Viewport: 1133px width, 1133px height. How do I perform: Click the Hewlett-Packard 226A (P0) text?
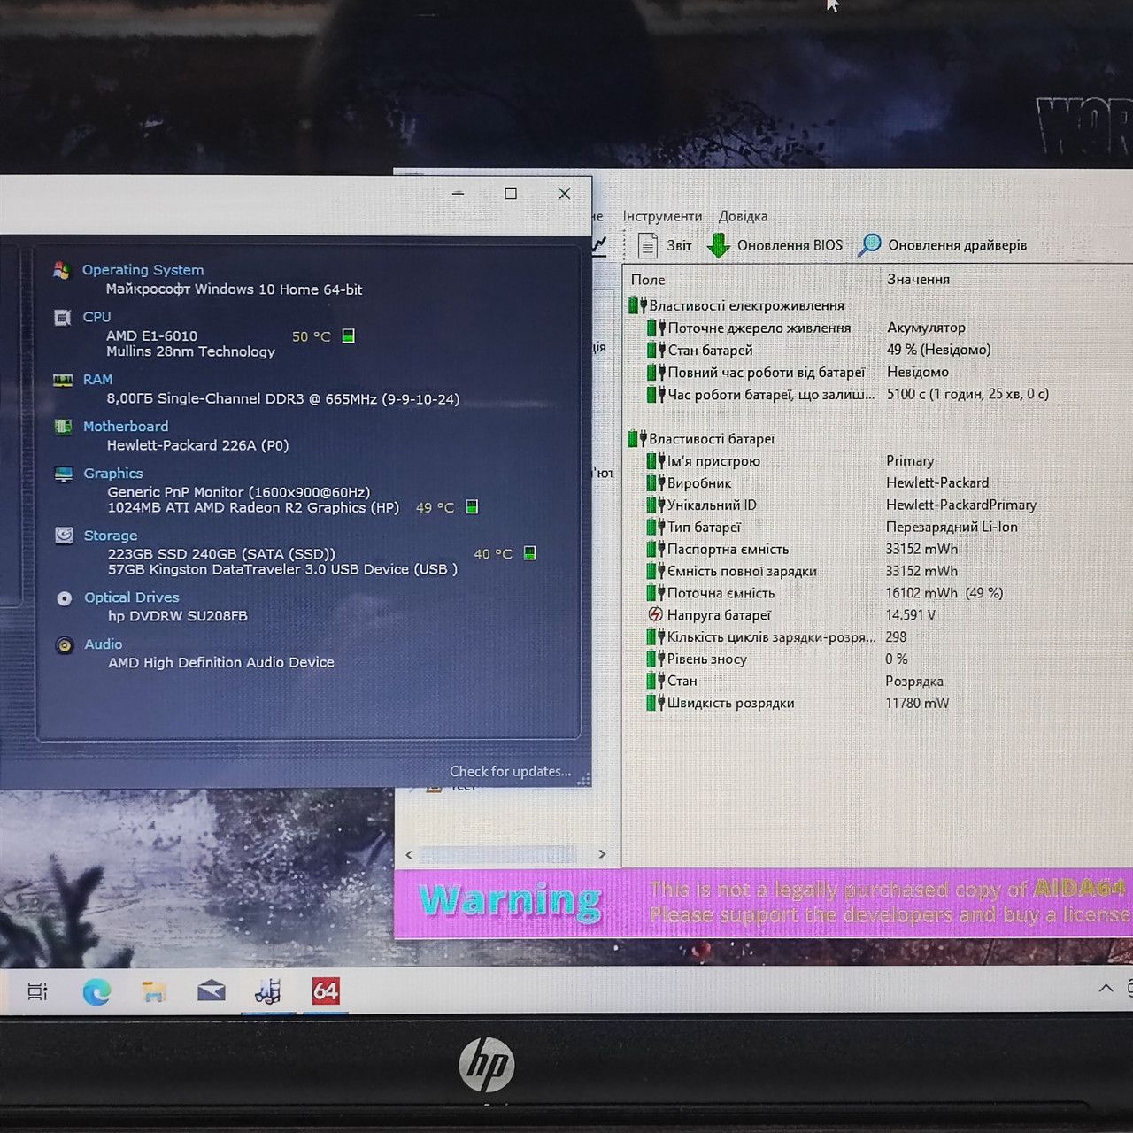(197, 445)
